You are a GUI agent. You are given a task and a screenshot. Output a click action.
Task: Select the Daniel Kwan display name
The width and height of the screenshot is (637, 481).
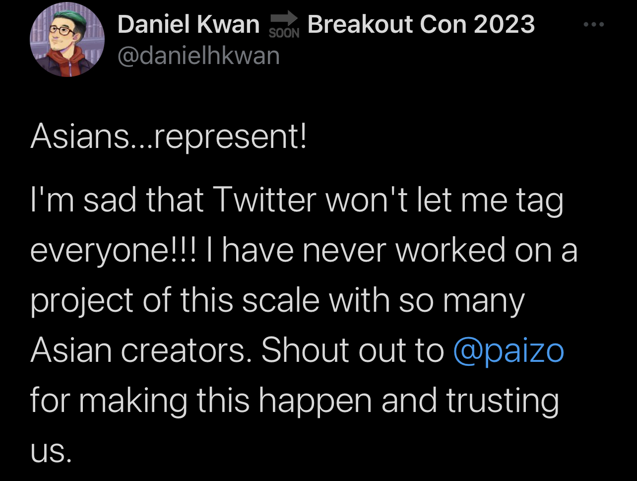click(x=189, y=24)
